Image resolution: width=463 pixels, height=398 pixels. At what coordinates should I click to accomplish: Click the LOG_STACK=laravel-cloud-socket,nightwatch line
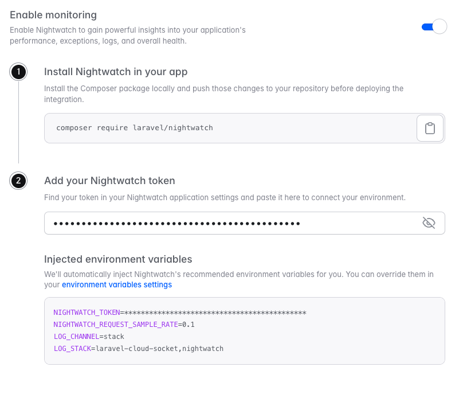click(x=139, y=349)
